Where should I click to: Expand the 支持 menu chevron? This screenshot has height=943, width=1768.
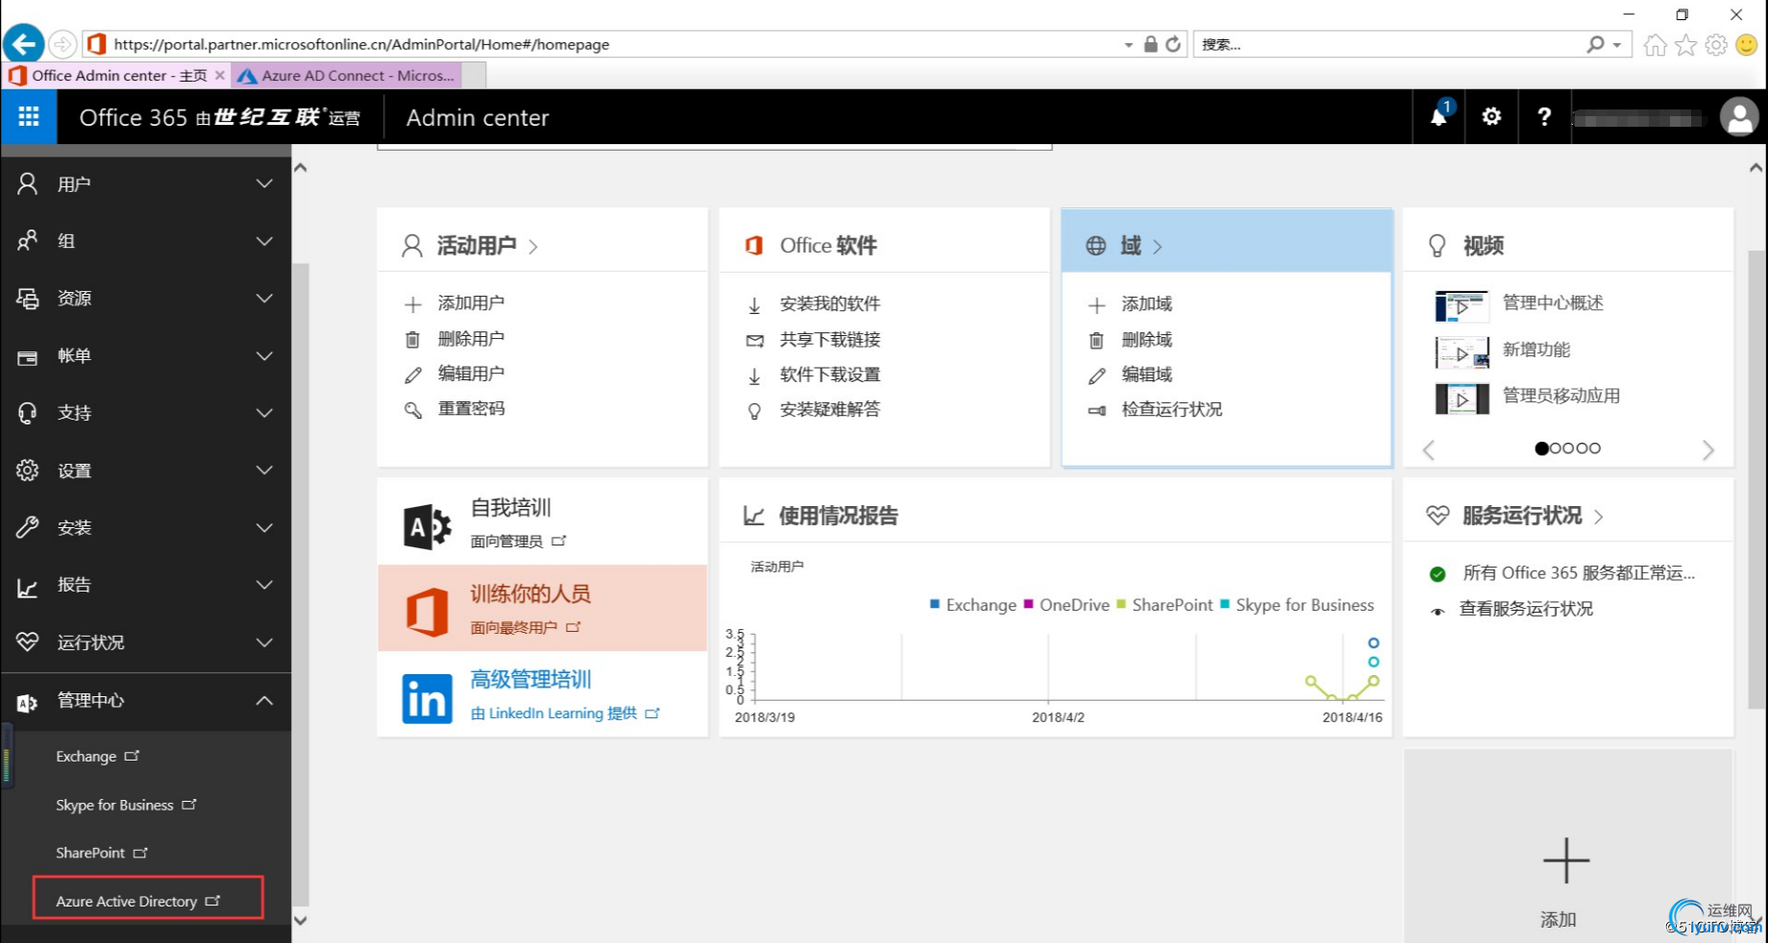click(264, 413)
